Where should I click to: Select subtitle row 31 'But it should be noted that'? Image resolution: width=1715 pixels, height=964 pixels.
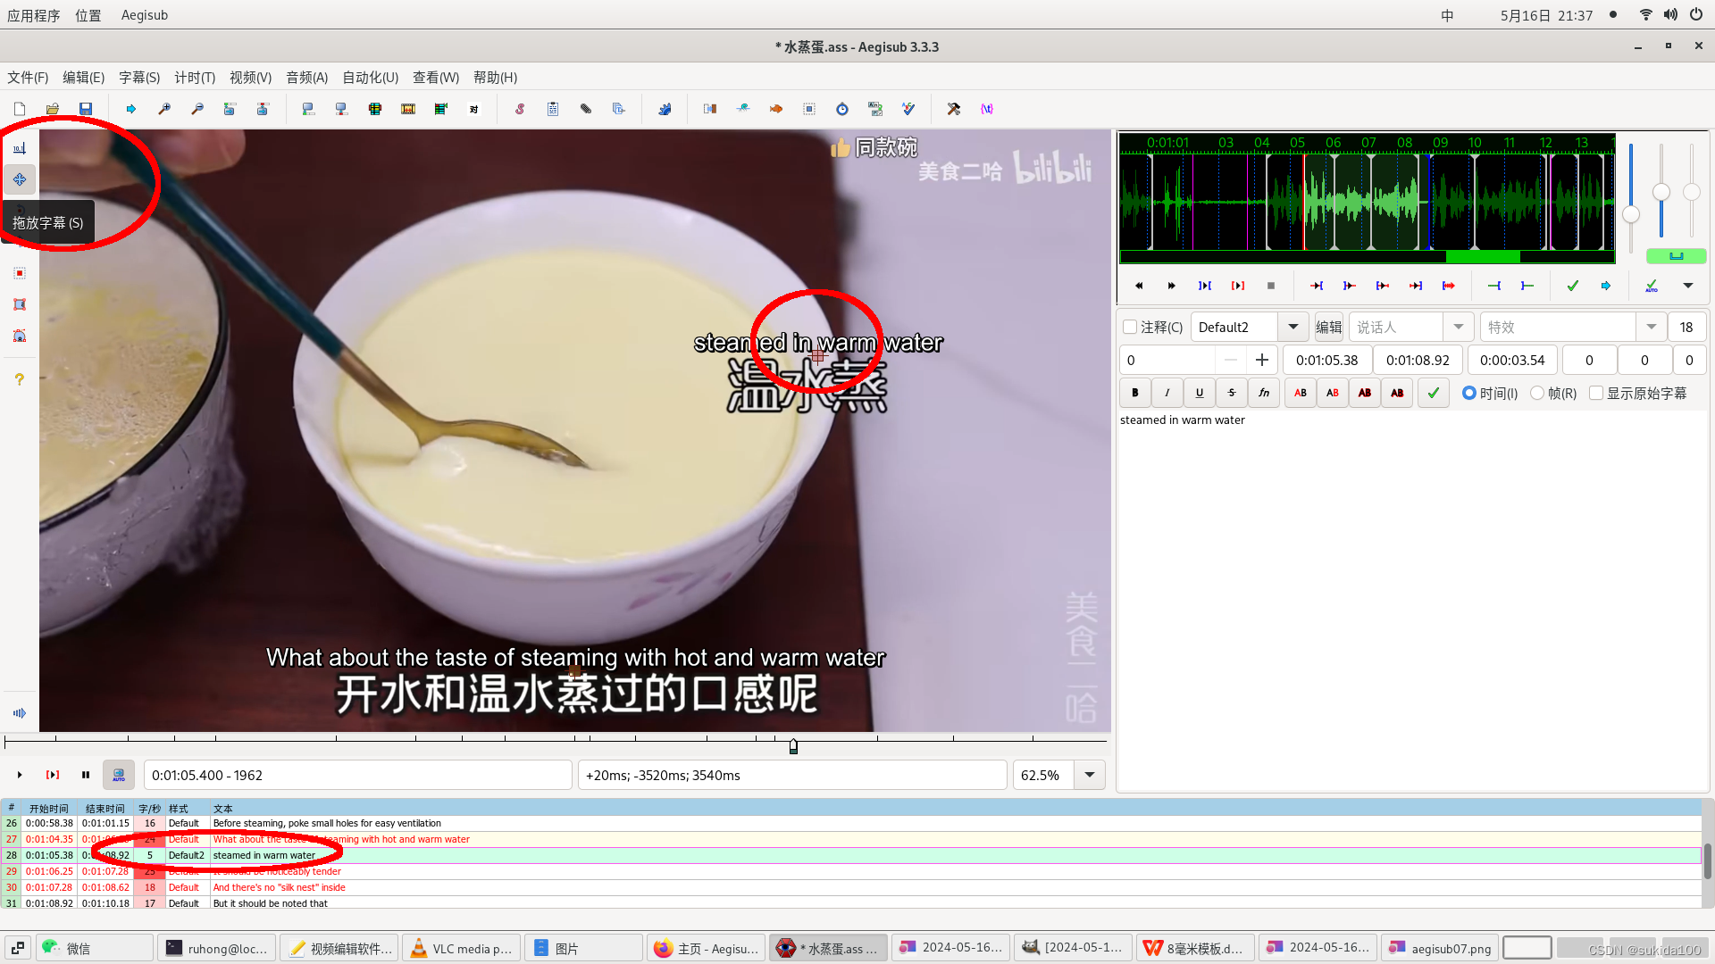[270, 903]
